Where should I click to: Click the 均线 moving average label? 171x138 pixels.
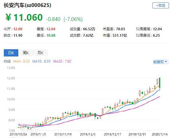(x=7, y=61)
